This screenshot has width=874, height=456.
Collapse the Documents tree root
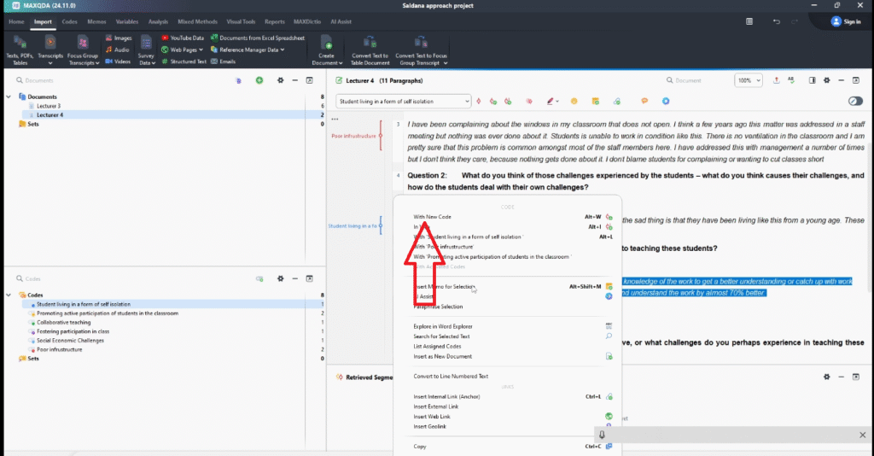(x=9, y=96)
